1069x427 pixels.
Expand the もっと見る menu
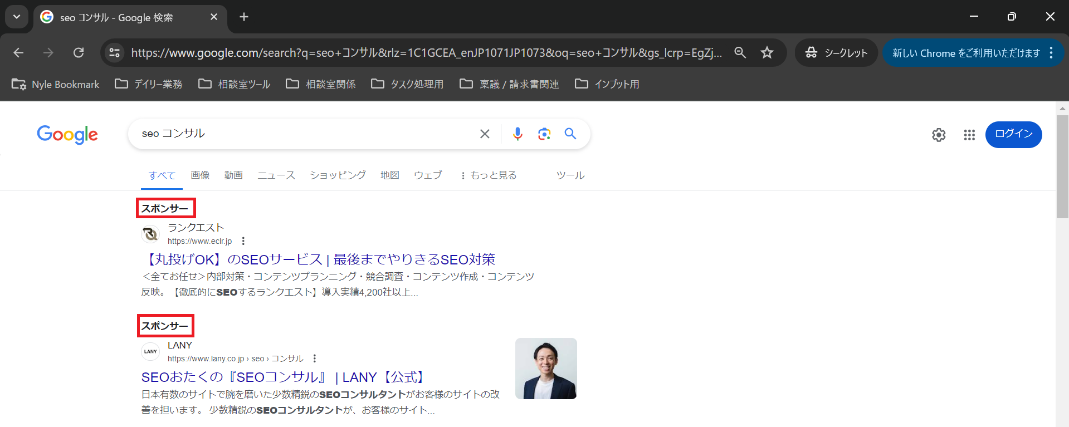489,175
